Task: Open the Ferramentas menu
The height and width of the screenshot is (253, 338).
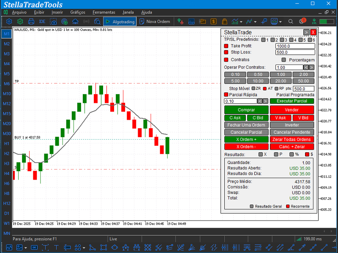Action: point(104,12)
